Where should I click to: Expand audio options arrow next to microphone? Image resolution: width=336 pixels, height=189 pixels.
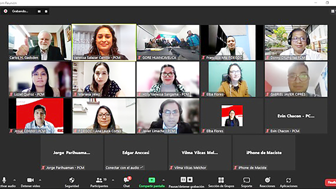[x=15, y=180]
